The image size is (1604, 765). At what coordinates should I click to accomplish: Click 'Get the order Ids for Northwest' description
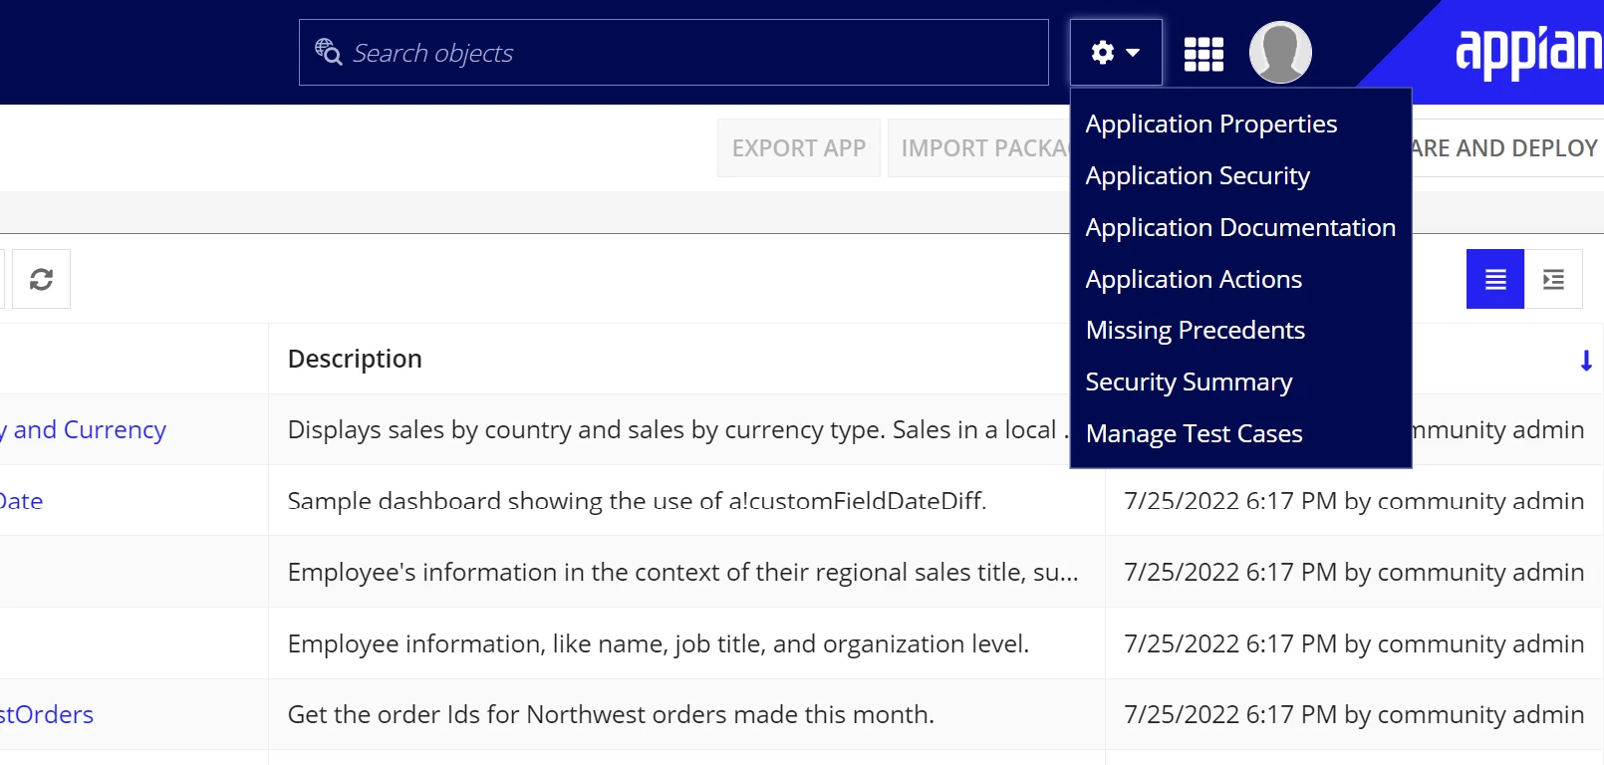pyautogui.click(x=611, y=714)
